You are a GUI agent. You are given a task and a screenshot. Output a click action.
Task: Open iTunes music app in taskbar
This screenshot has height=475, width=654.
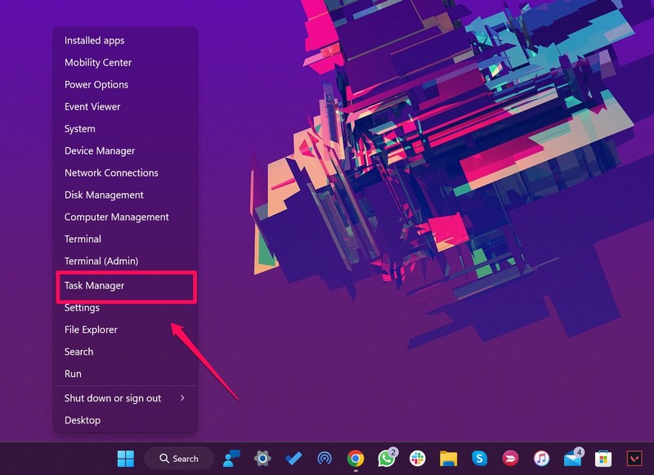pos(541,458)
